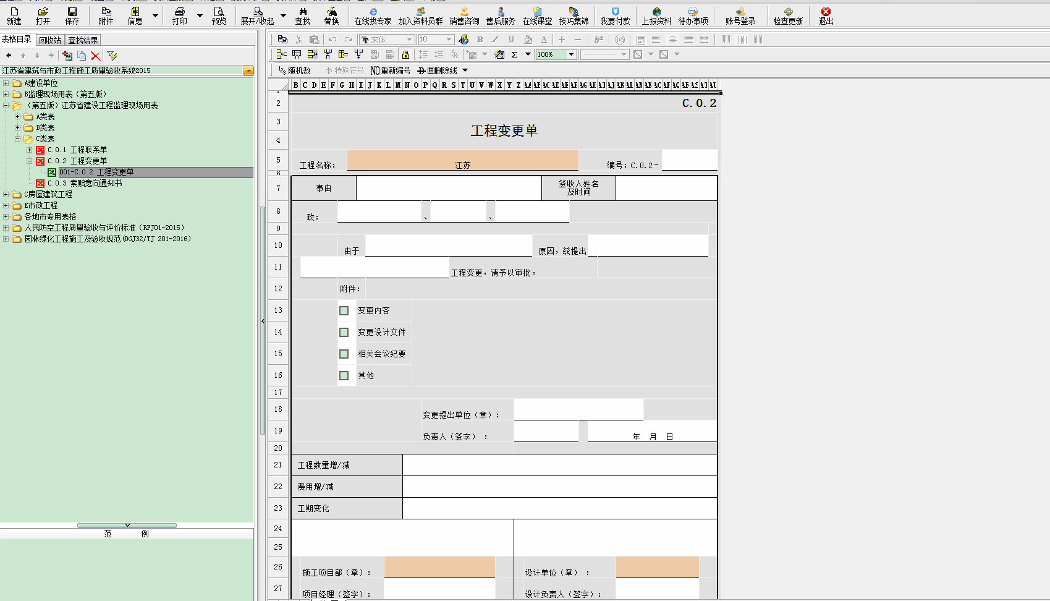Open the 100% zoom dropdown
The height and width of the screenshot is (601, 1050).
point(571,54)
